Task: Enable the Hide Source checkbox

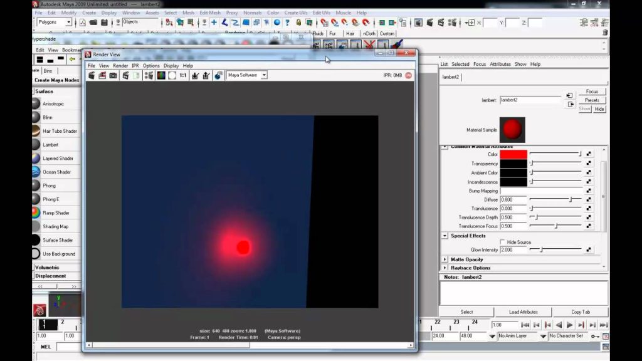Action: click(x=502, y=243)
